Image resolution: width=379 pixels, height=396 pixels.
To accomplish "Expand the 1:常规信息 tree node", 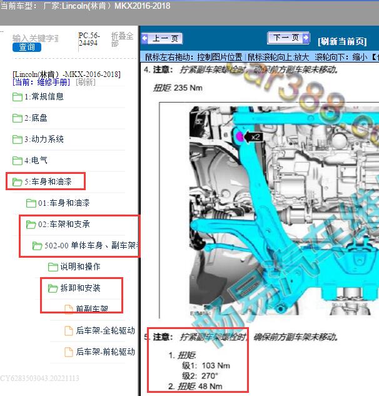I will point(44,97).
